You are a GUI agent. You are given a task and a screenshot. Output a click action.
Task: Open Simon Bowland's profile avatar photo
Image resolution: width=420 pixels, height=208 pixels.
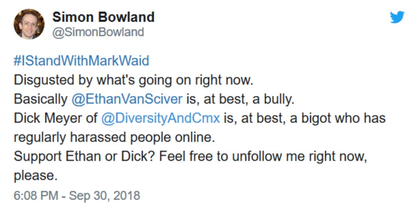pyautogui.click(x=29, y=24)
